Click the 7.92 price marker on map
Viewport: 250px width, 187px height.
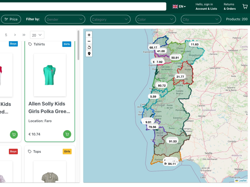click(x=159, y=62)
